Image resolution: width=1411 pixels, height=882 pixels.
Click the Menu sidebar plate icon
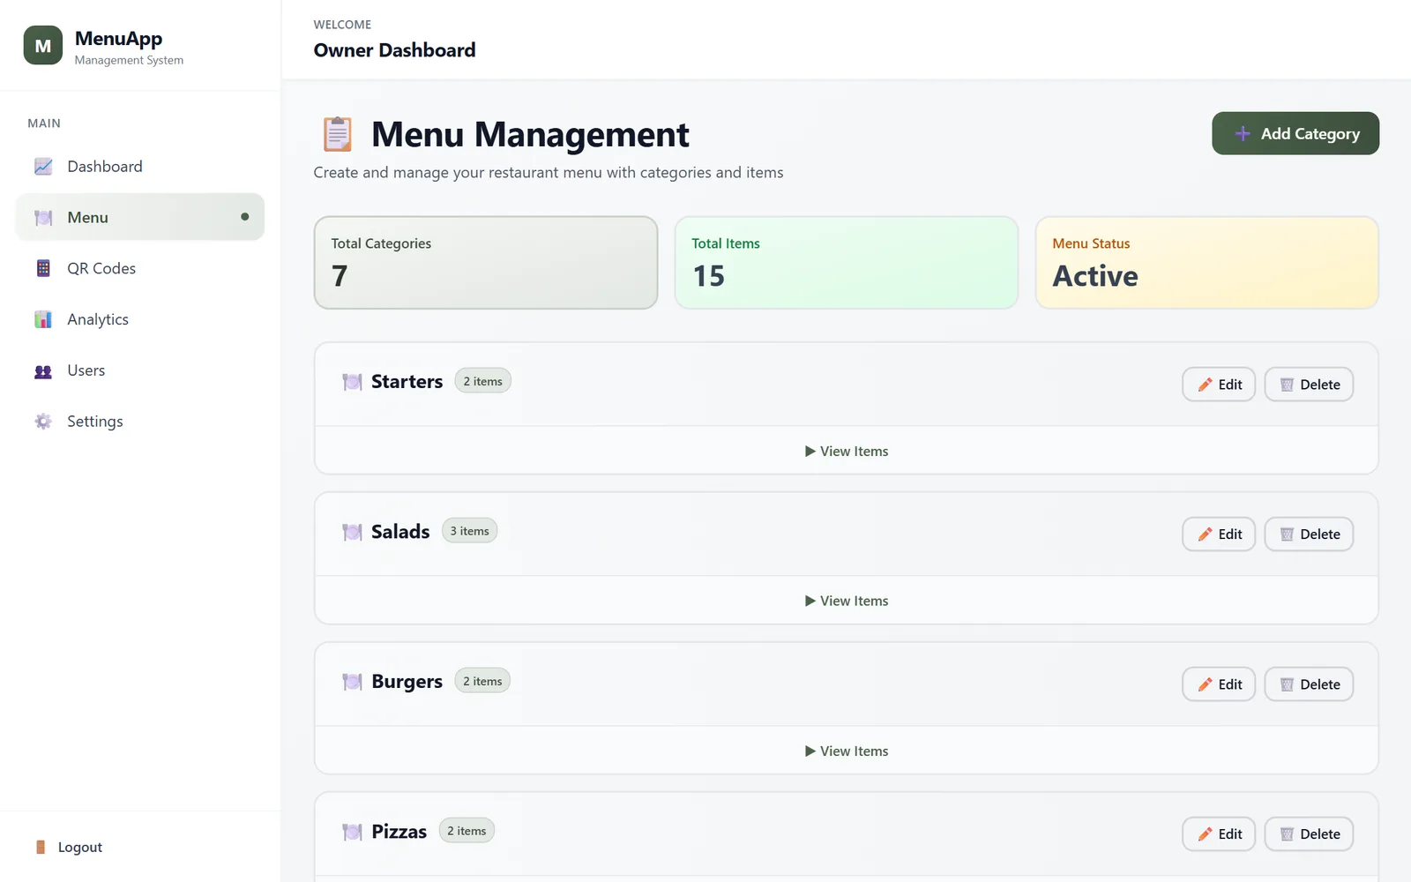click(43, 218)
